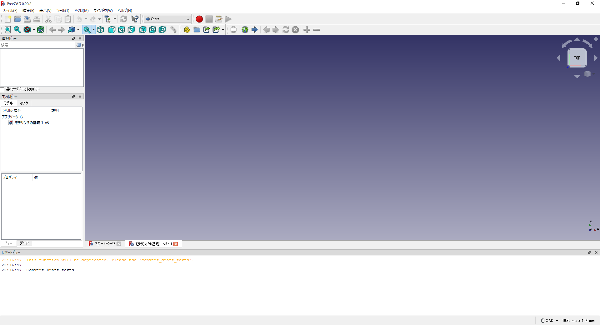This screenshot has height=325, width=600.
Task: Click the 検索 search field
Action: click(x=37, y=45)
